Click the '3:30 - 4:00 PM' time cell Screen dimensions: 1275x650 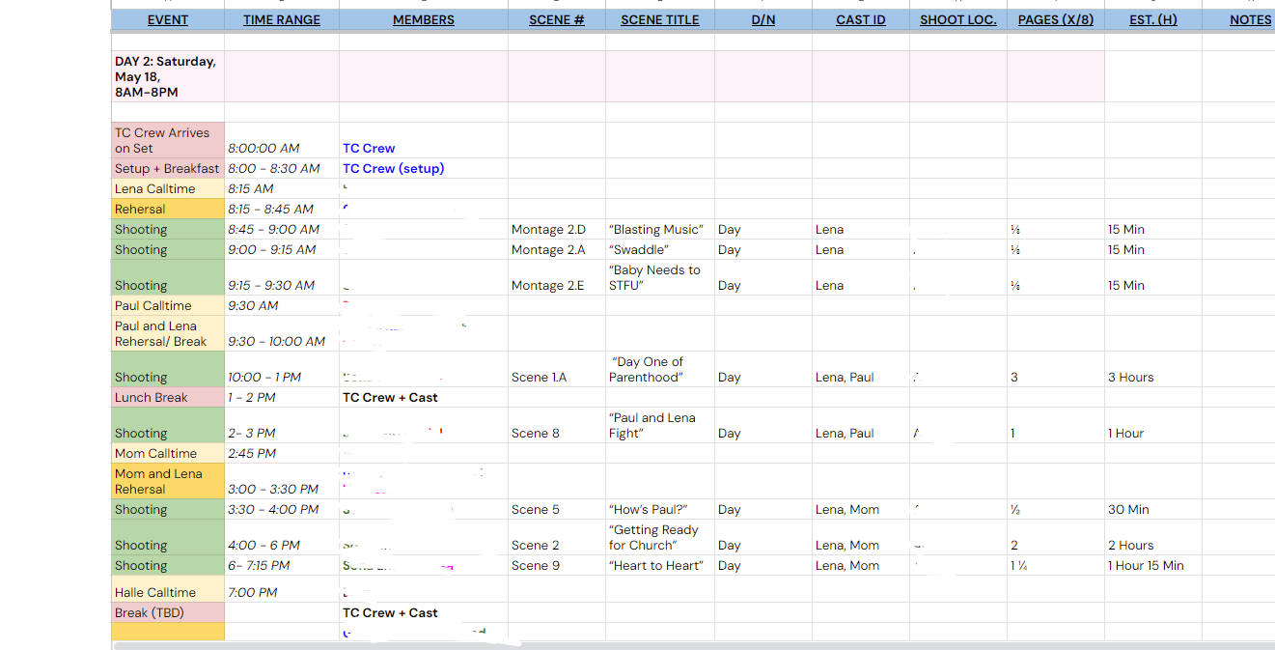click(x=282, y=509)
